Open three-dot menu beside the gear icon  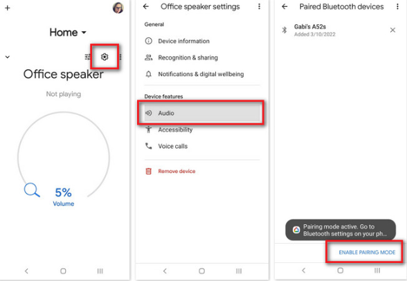point(120,57)
